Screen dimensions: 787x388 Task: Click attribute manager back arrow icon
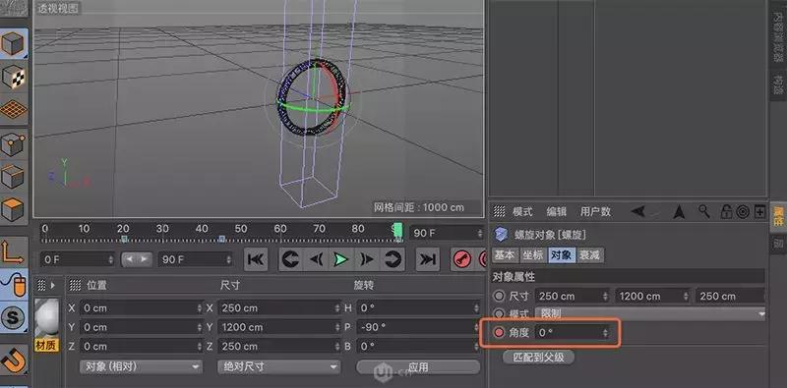pos(638,211)
